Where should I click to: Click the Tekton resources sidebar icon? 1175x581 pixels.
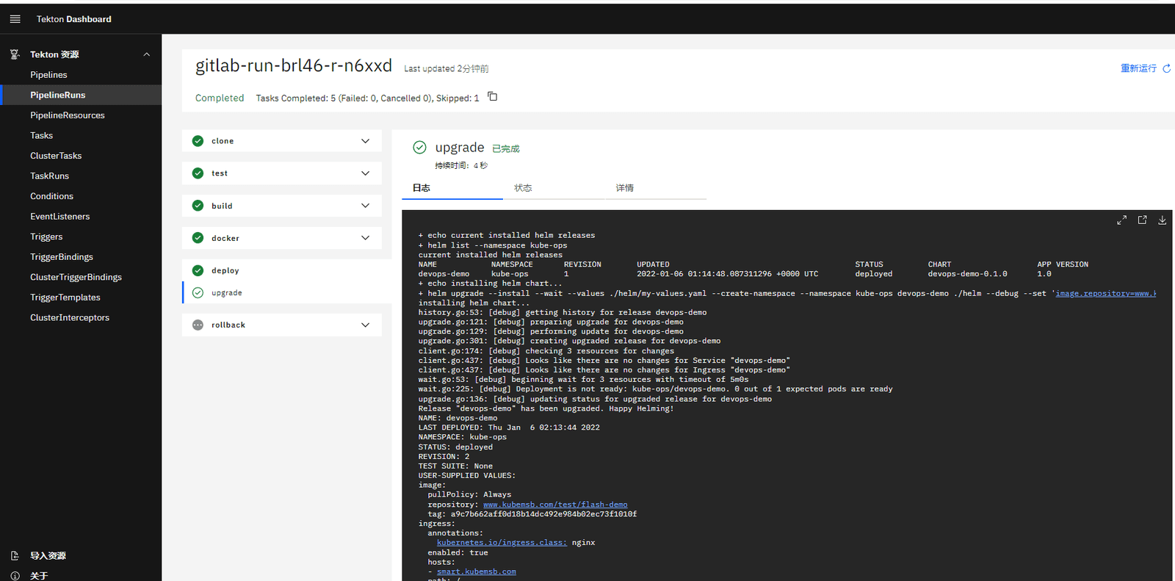click(x=15, y=54)
